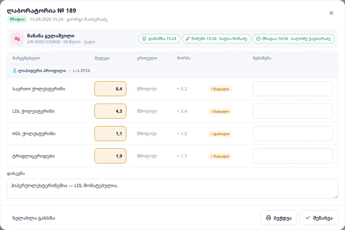Viewport: 345px width, 230px height.
Task: Edit the საერთო ქოლესტერინი result field 6,4
Action: [x=110, y=89]
